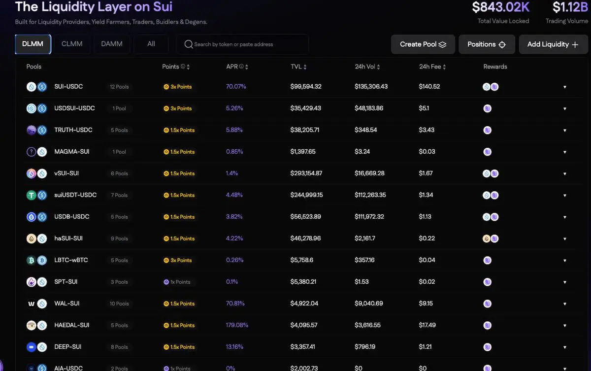Click the vSUI-SUI pair token icons
Viewport: 591px width, 371px height.
pyautogui.click(x=36, y=173)
